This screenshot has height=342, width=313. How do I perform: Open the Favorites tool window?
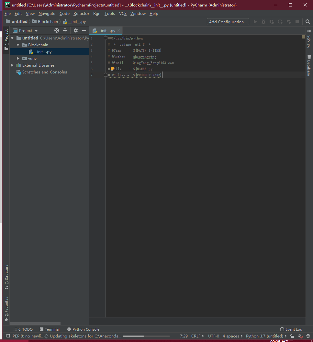[6, 309]
